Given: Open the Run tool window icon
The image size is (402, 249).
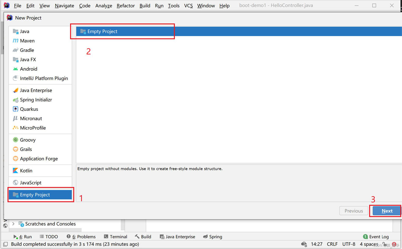Looking at the screenshot, I should (x=15, y=237).
